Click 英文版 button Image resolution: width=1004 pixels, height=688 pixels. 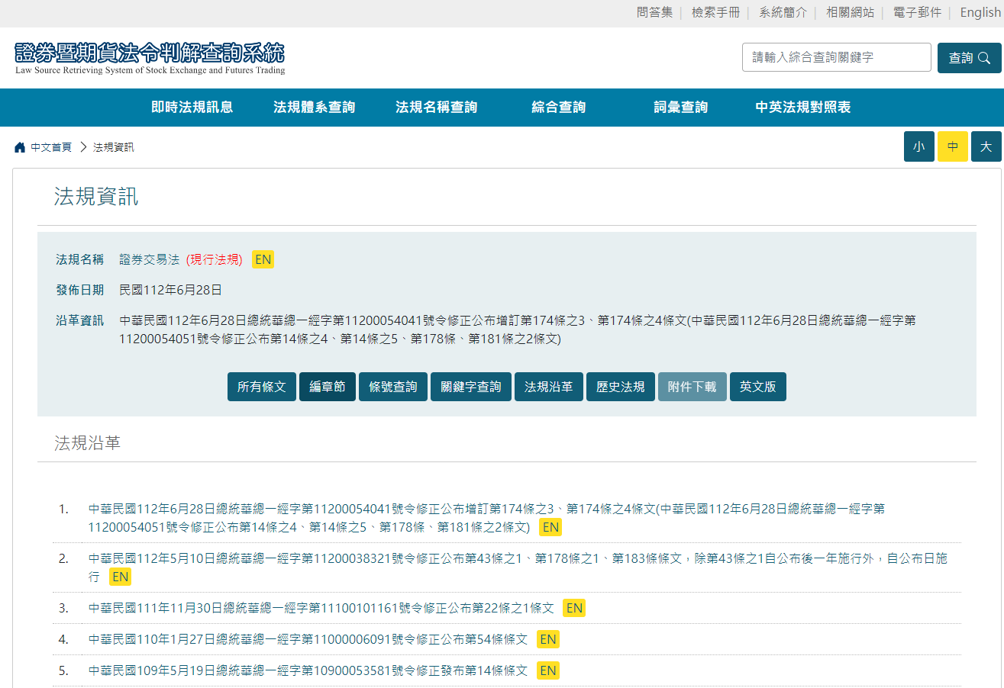(758, 387)
